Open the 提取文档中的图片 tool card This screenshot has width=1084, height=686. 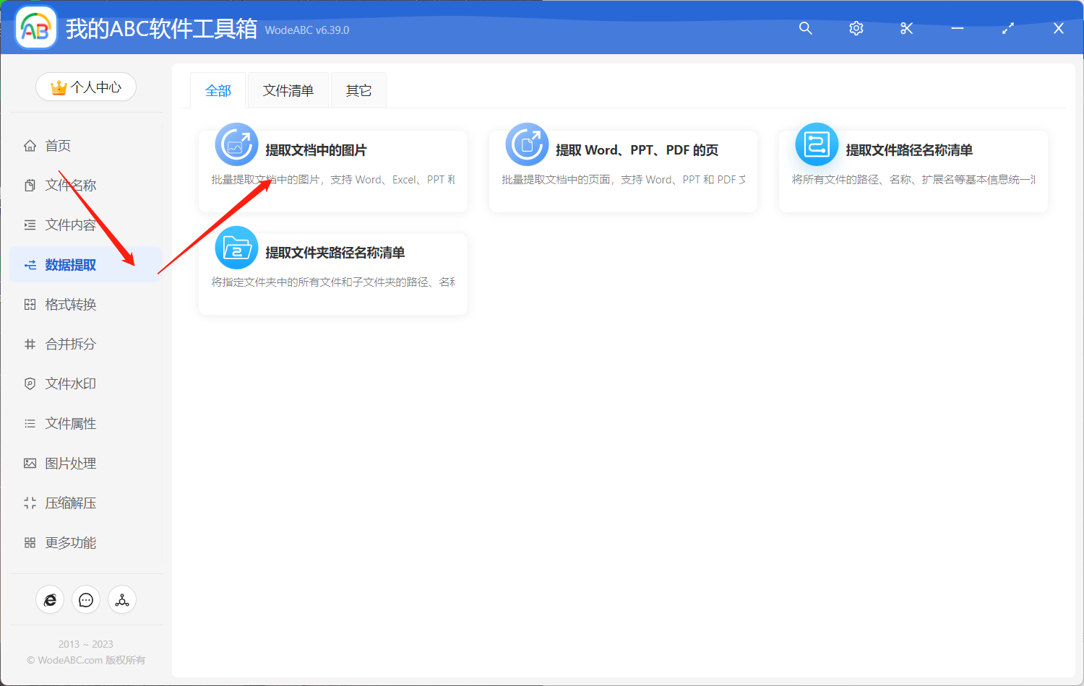click(332, 171)
